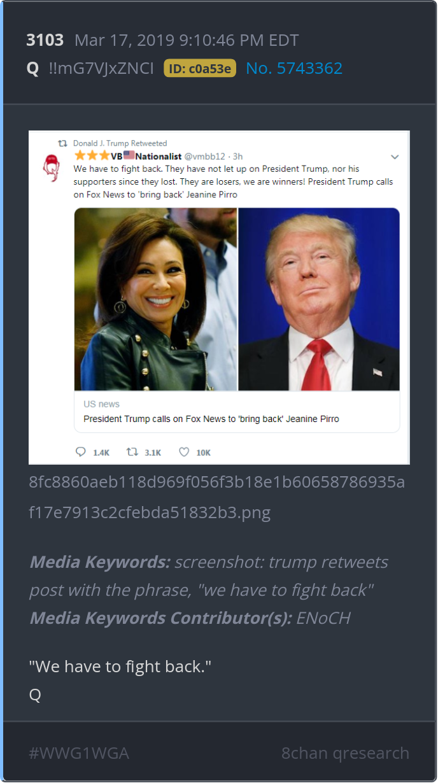438x783 pixels.
Task: Click the small retweeted arrows icon above tweet
Action: click(x=63, y=143)
